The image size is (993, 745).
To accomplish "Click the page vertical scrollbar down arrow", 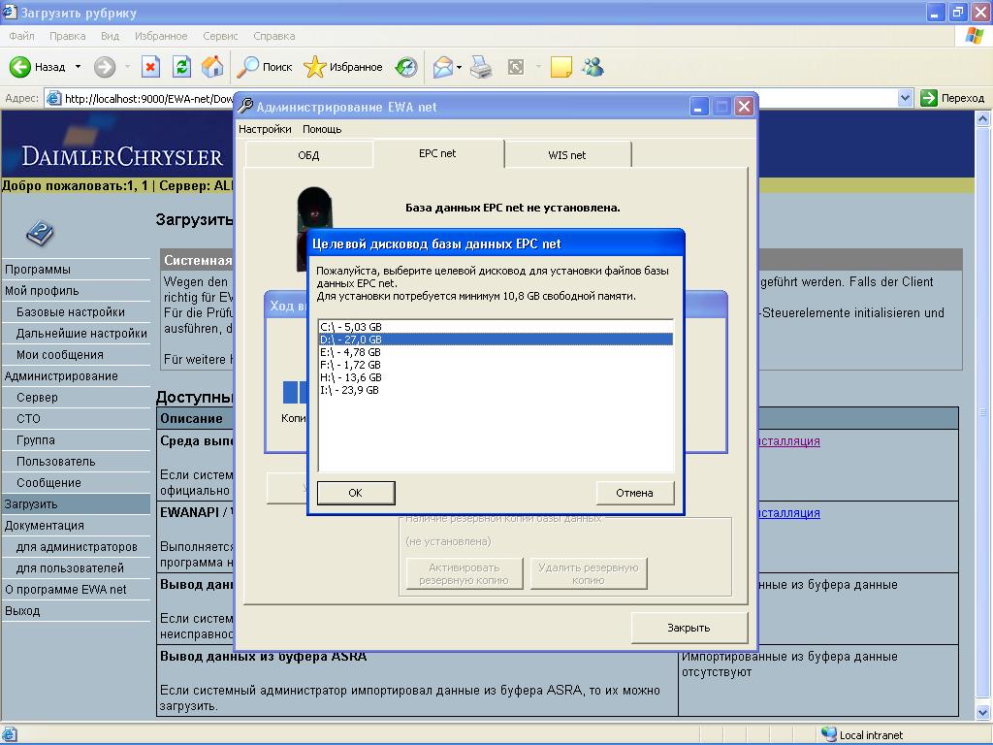I will 983,712.
